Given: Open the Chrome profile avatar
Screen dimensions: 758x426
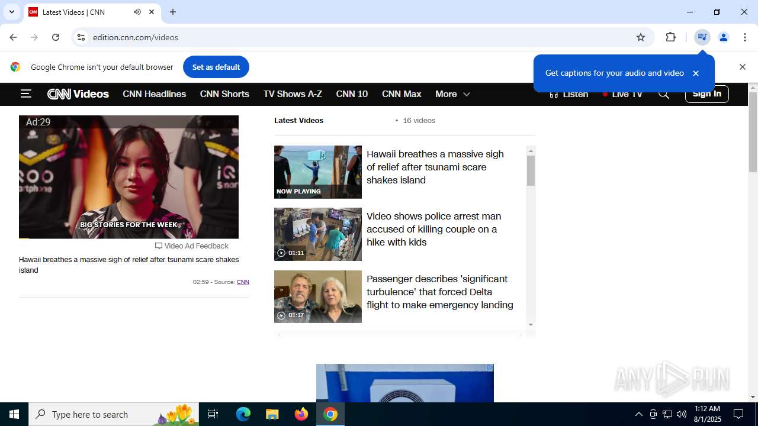Looking at the screenshot, I should tap(724, 37).
